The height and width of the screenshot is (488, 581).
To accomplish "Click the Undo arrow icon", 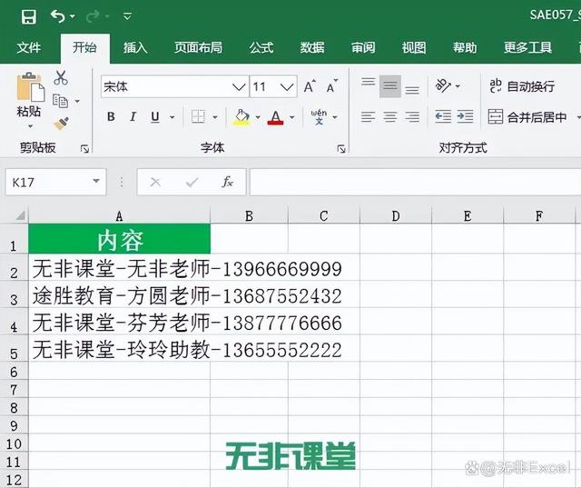I will click(x=58, y=16).
